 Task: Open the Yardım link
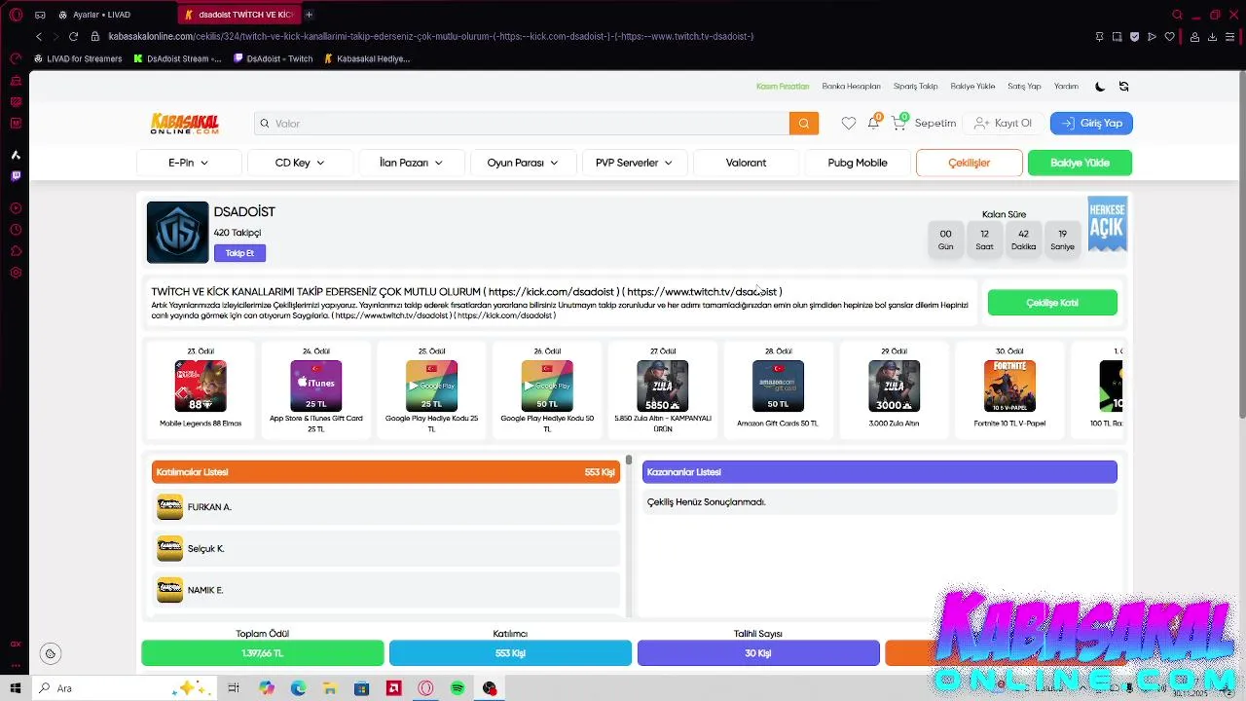pyautogui.click(x=1066, y=87)
